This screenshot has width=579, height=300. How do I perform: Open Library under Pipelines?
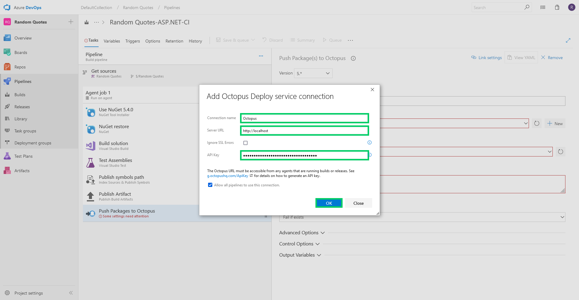tap(21, 119)
